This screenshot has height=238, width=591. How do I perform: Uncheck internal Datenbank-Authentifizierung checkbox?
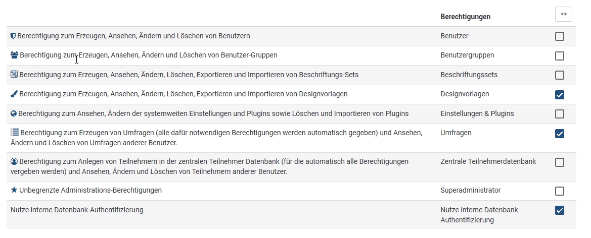[x=560, y=210]
